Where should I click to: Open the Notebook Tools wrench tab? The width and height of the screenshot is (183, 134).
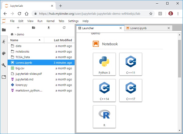(4, 65)
